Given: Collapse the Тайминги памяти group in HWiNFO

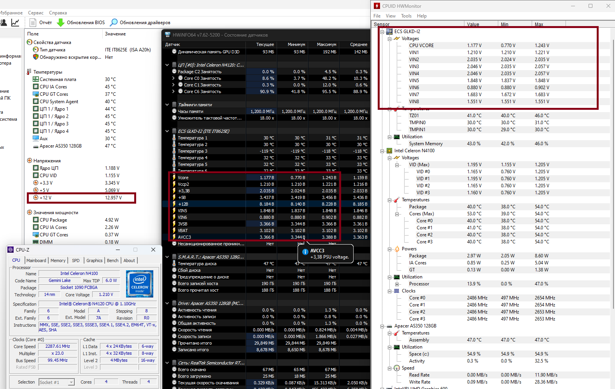Looking at the screenshot, I should coord(167,105).
